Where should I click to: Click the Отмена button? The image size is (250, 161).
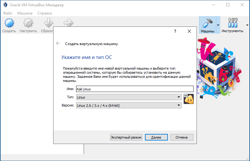point(182,137)
